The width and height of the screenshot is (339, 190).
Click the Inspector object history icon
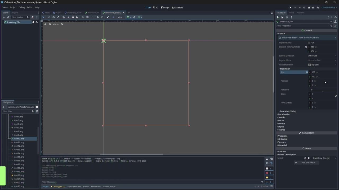tap(336, 17)
